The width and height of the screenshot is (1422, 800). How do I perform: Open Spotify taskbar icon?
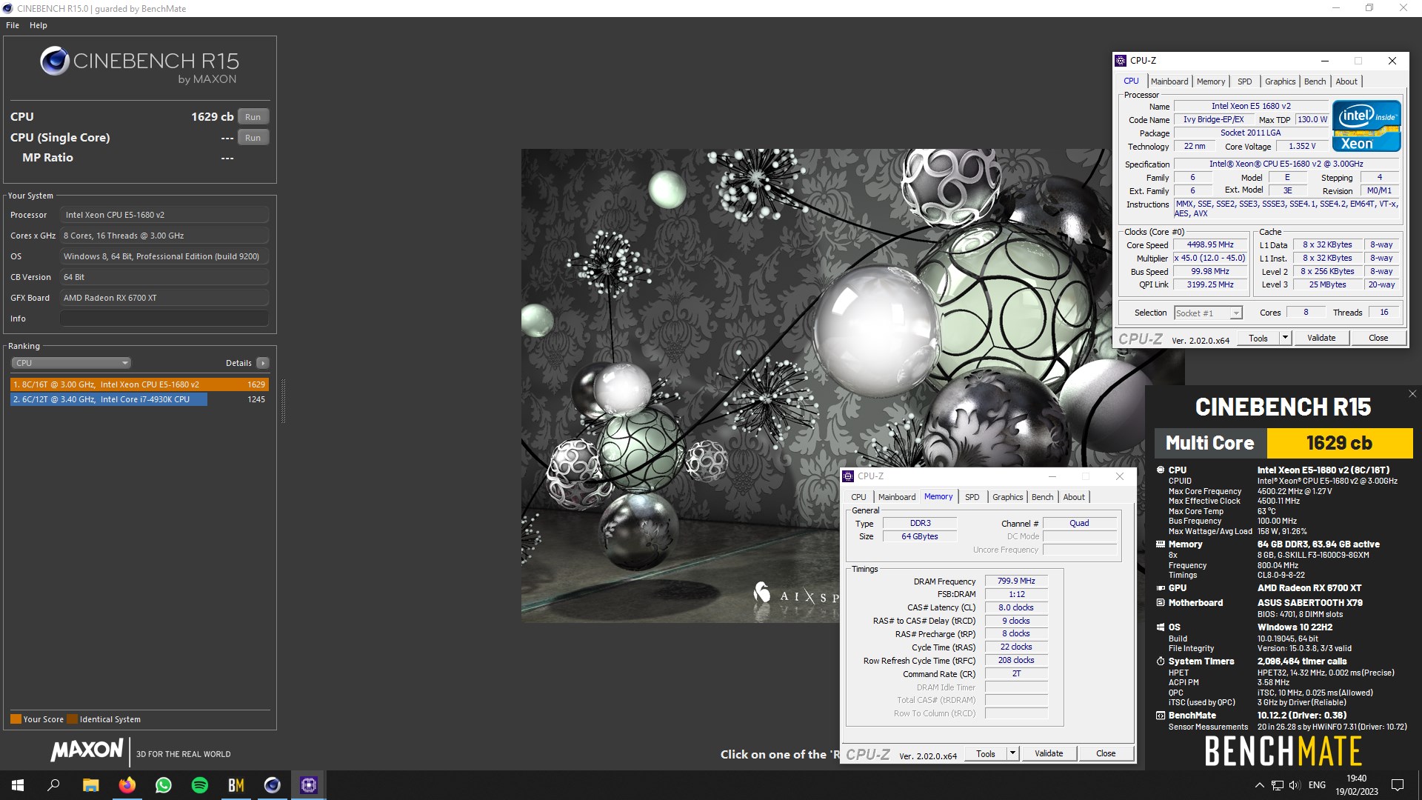coord(199,785)
